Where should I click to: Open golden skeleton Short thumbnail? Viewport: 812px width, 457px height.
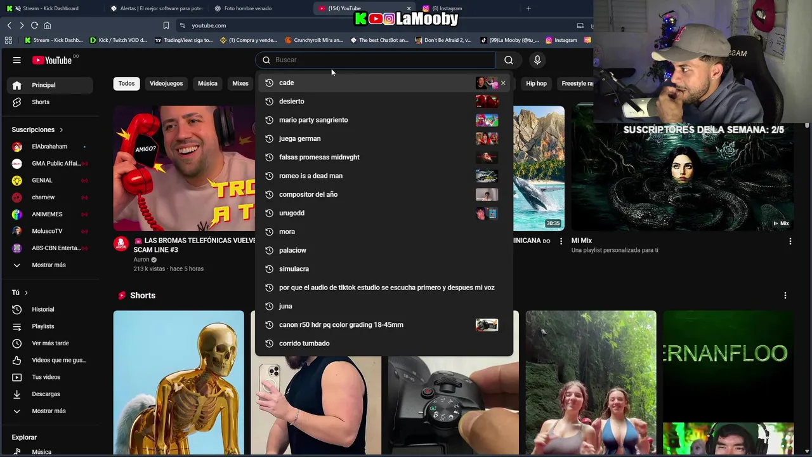coord(178,383)
